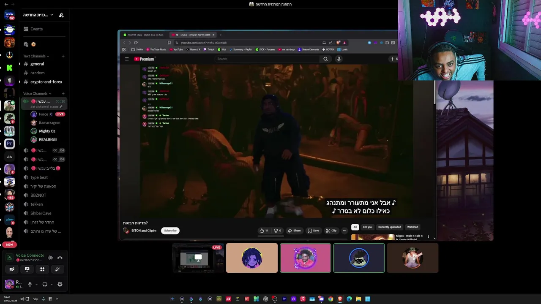Open the Pr server icon in Discord sidebar

click(9, 144)
